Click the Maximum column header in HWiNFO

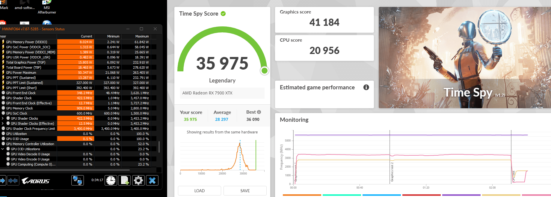142,36
